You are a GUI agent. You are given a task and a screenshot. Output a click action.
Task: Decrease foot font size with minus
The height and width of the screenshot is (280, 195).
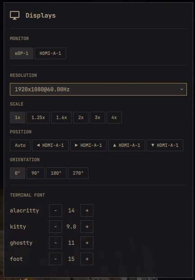[x=55, y=259]
